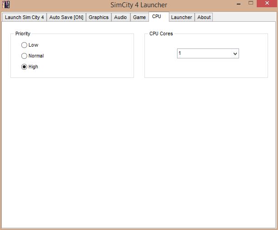Switch to the Launcher tab
278x230 pixels.
point(182,17)
